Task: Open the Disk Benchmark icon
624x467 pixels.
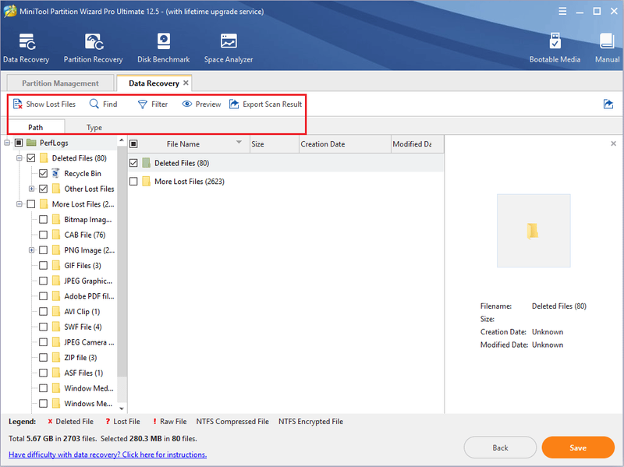Action: tap(164, 41)
